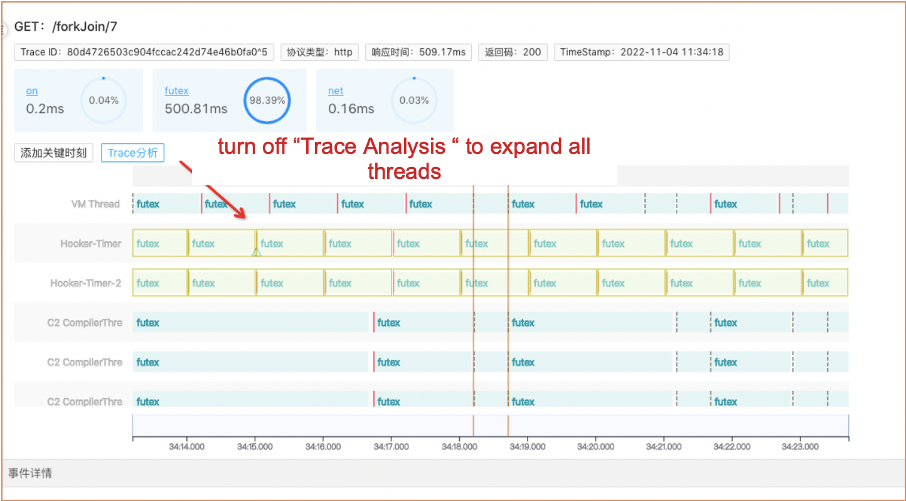The width and height of the screenshot is (906, 501).
Task: Click the timeline overview bar above the time axis
Action: (489, 425)
